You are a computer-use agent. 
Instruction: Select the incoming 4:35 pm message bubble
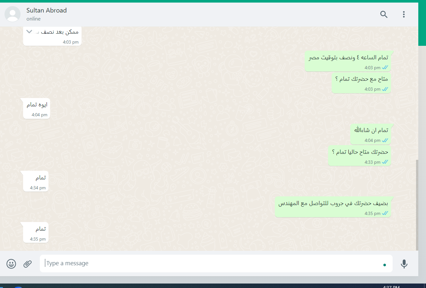pyautogui.click(x=36, y=232)
